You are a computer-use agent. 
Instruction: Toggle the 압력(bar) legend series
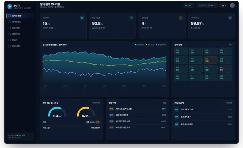[139, 45]
